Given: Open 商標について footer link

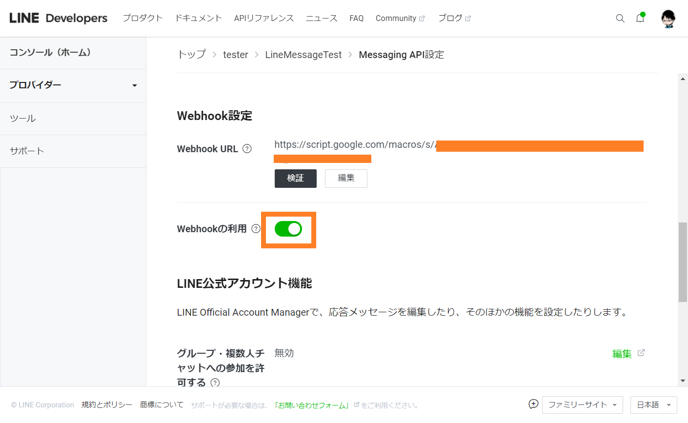Looking at the screenshot, I should pos(162,405).
